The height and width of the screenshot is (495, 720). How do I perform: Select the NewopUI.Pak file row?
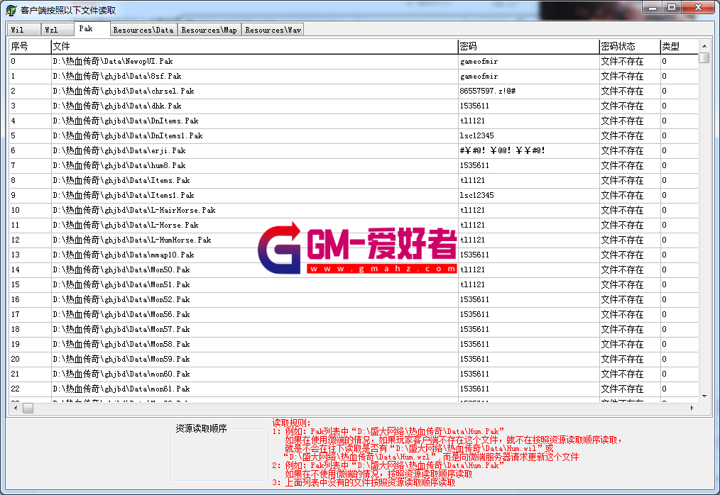pyautogui.click(x=113, y=62)
